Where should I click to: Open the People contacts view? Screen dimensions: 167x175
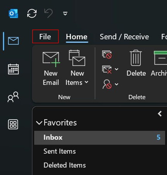point(13,97)
